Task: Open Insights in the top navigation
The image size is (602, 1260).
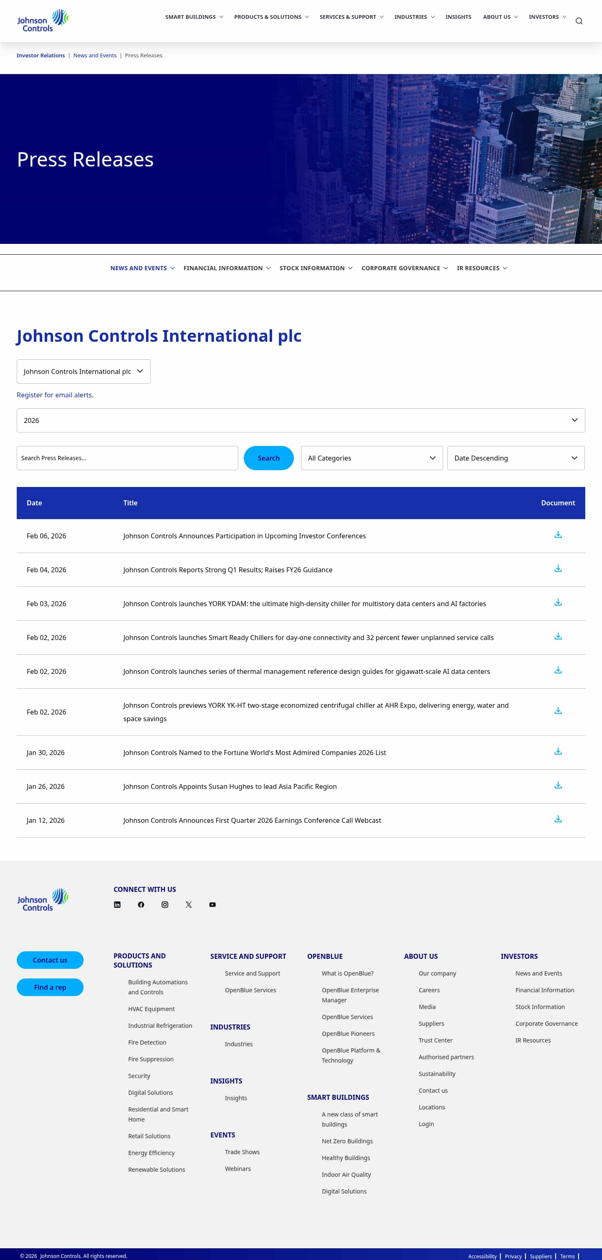Action: pyautogui.click(x=458, y=17)
